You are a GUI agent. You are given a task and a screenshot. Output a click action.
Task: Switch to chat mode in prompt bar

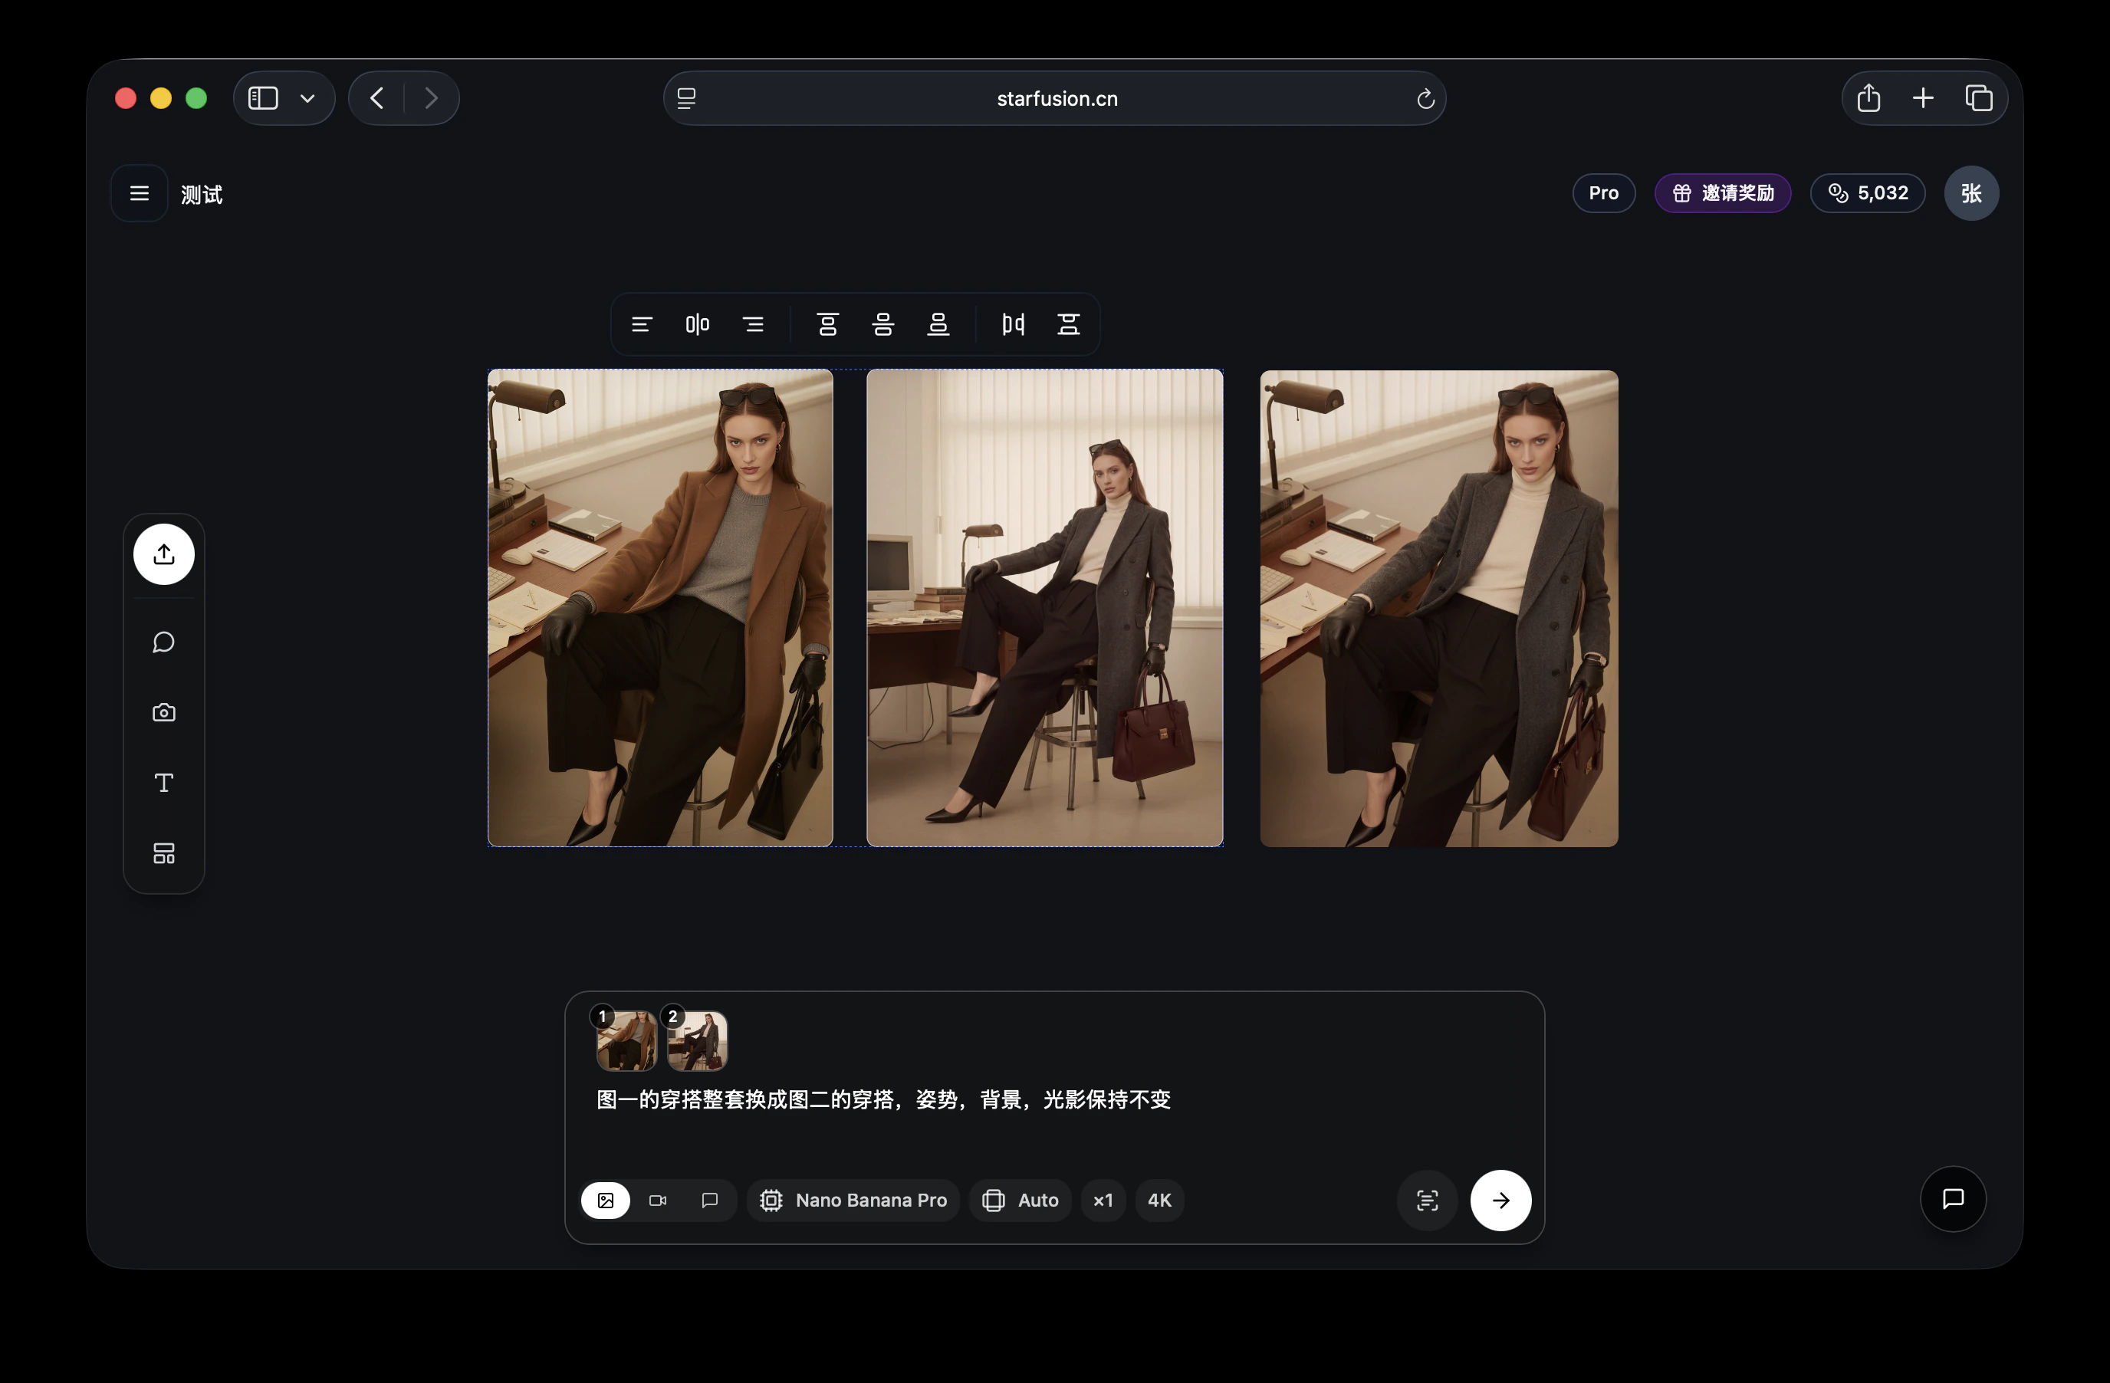pos(709,1201)
